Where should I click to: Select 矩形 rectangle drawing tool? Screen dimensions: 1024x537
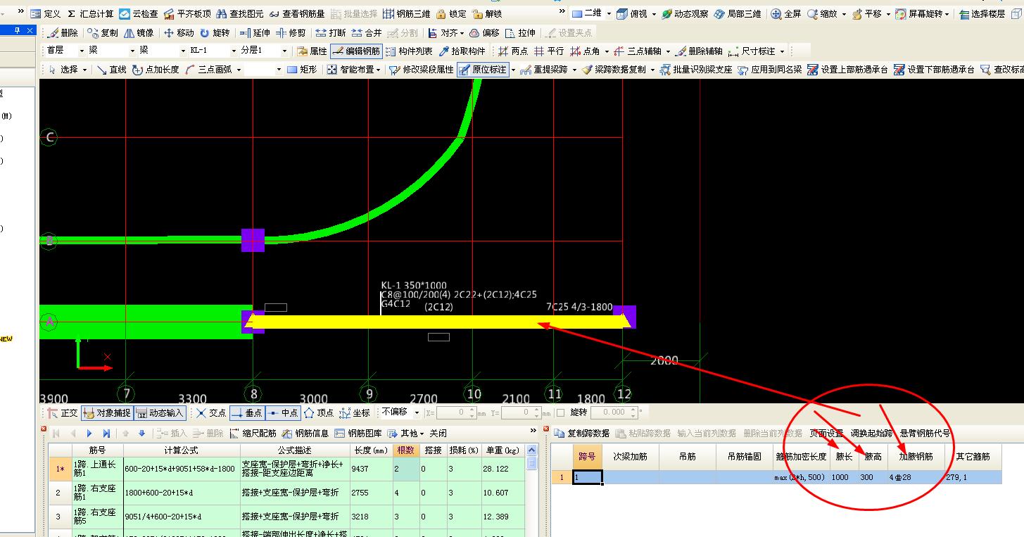(x=302, y=70)
